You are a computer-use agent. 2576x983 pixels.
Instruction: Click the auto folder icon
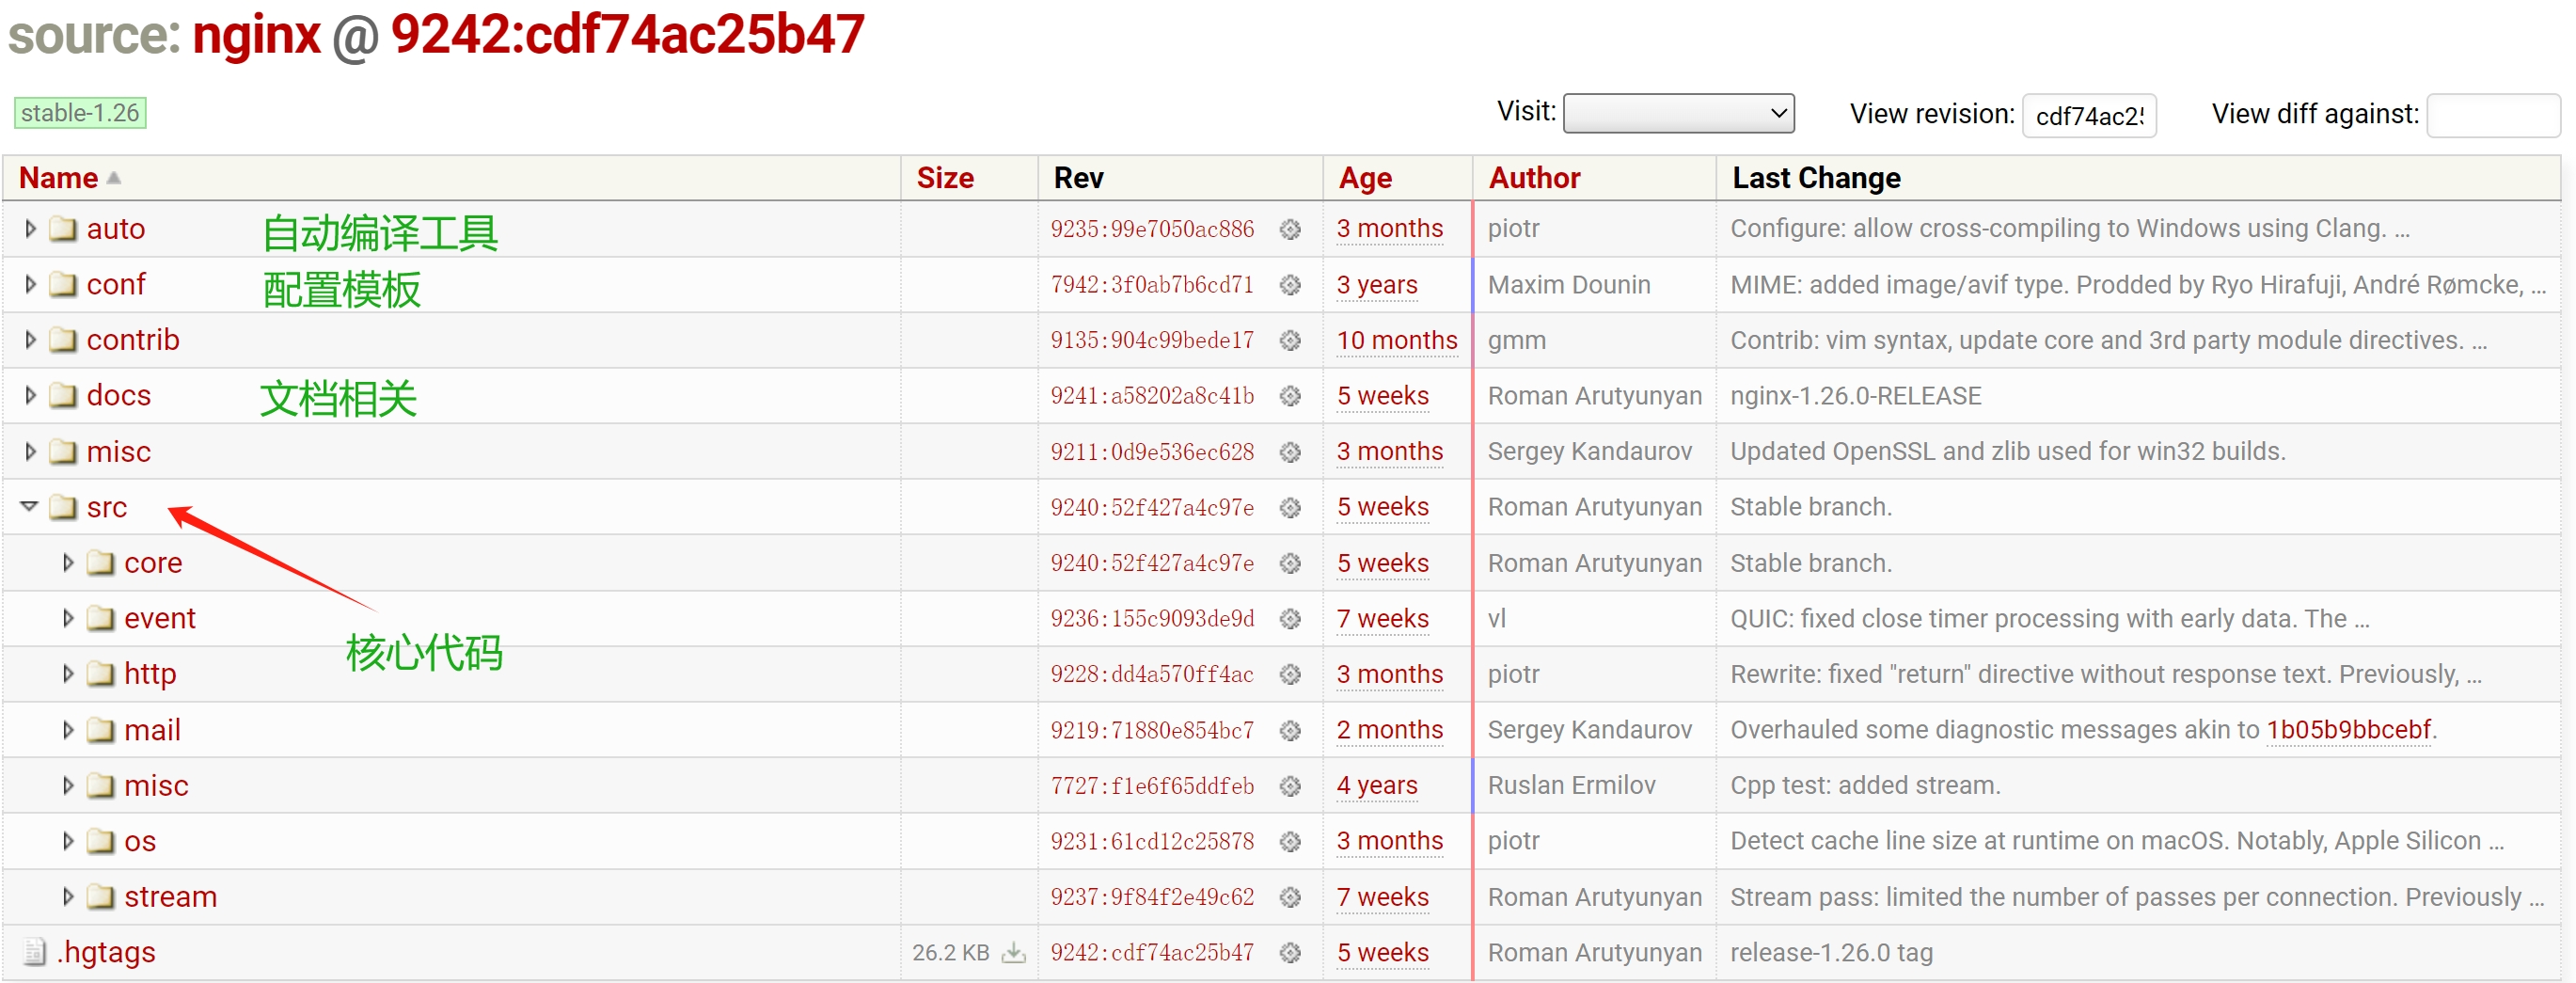point(64,229)
